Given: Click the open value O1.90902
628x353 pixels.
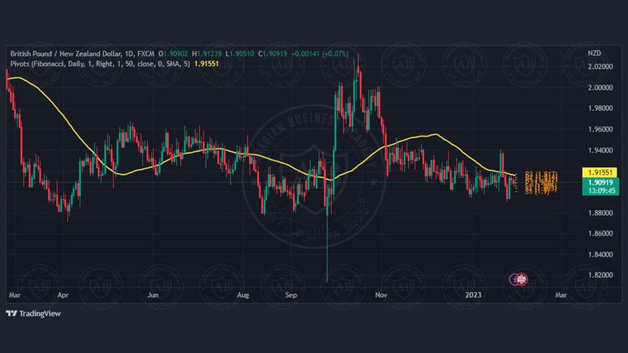Looking at the screenshot, I should [173, 54].
